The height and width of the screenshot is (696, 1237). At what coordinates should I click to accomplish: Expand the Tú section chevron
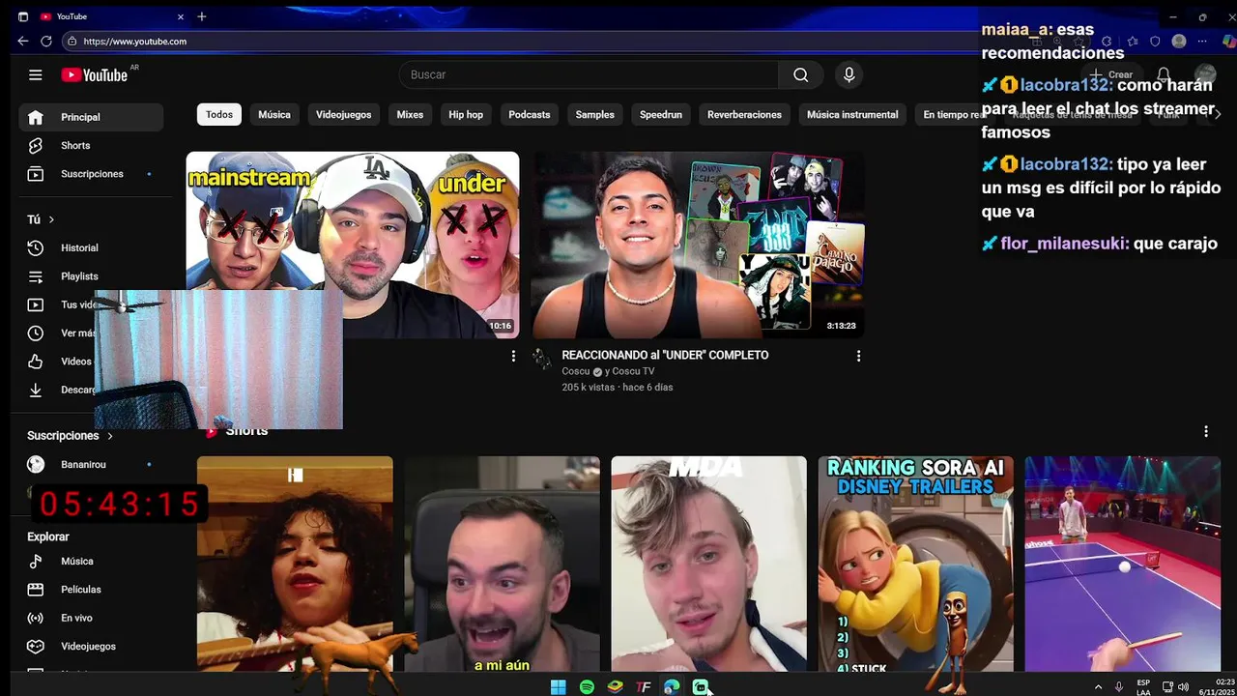click(x=51, y=219)
